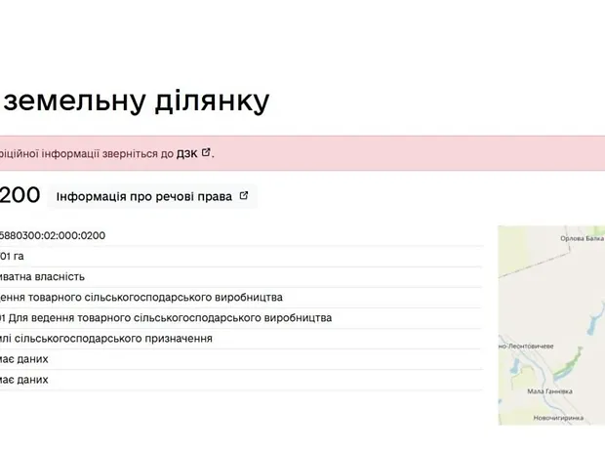Click the Леонтовичеве village label on map
605x449 pixels.
(x=528, y=346)
